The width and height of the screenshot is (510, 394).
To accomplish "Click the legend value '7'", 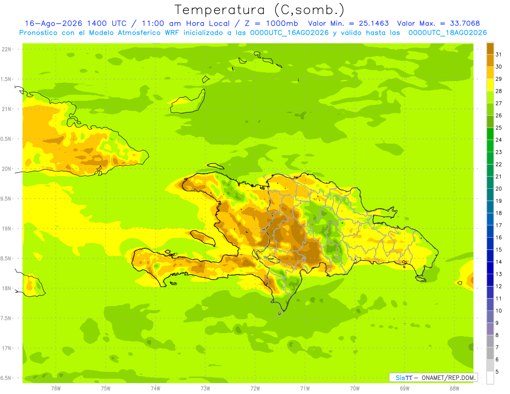I will pyautogui.click(x=497, y=348).
